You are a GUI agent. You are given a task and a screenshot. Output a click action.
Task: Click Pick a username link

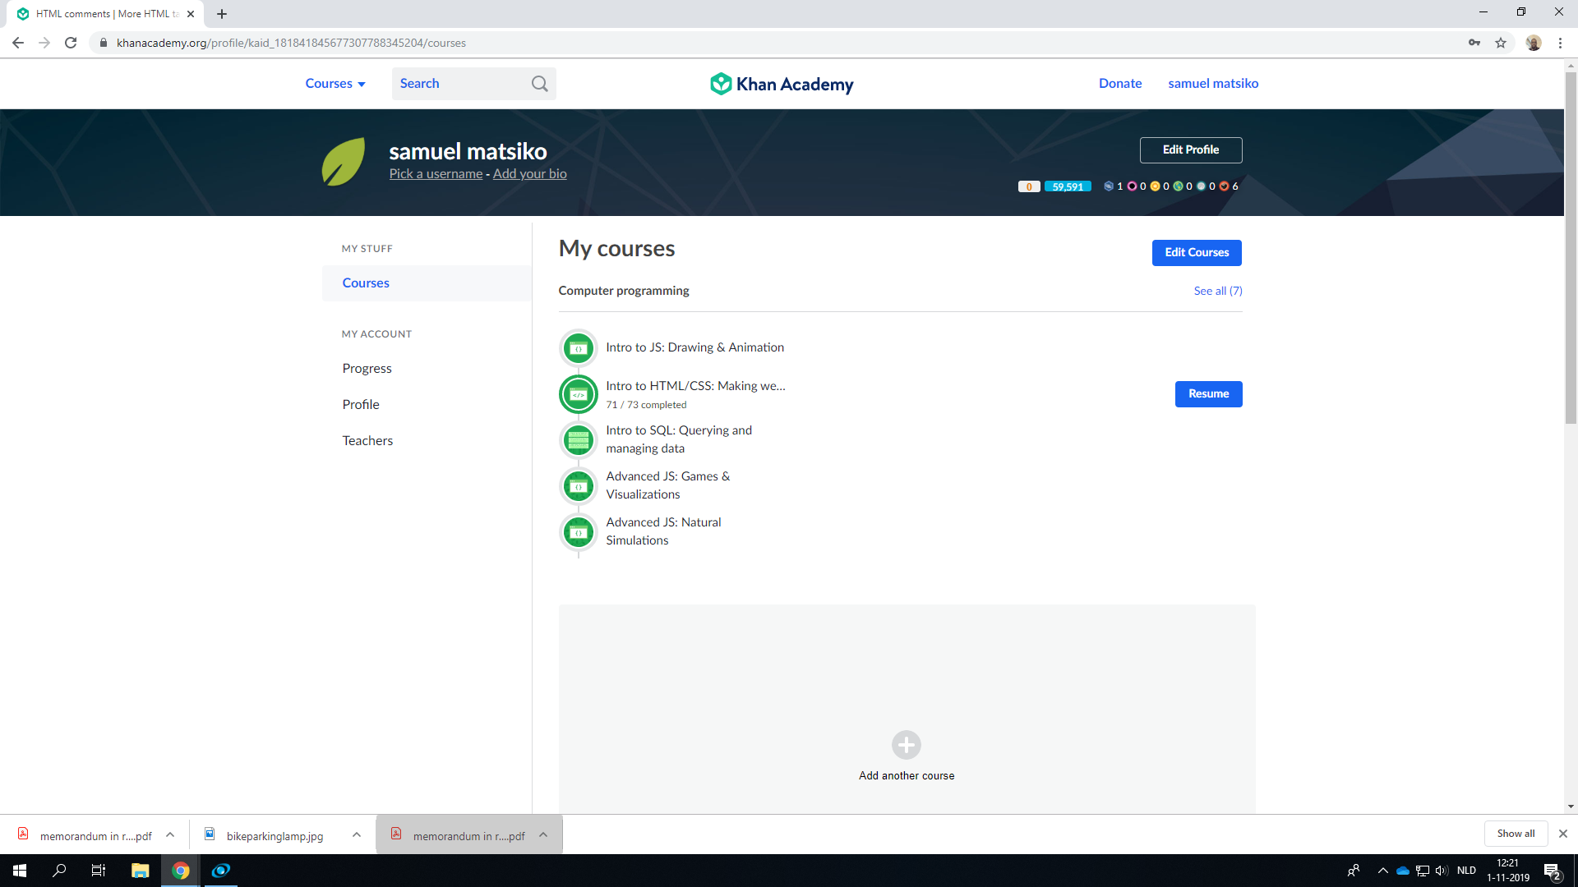click(436, 174)
